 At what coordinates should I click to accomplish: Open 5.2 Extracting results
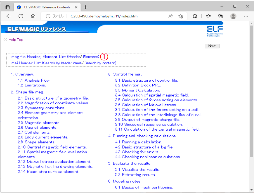[135, 175]
